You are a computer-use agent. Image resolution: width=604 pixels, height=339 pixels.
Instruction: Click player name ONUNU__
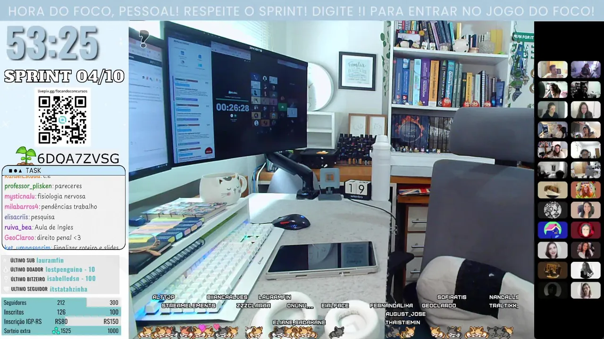coord(300,306)
